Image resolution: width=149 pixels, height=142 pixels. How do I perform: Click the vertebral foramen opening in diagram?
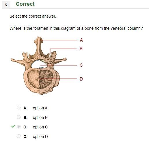pyautogui.click(x=39, y=64)
